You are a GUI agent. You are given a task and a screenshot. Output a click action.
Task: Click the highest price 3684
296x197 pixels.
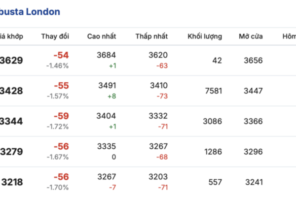point(106,55)
